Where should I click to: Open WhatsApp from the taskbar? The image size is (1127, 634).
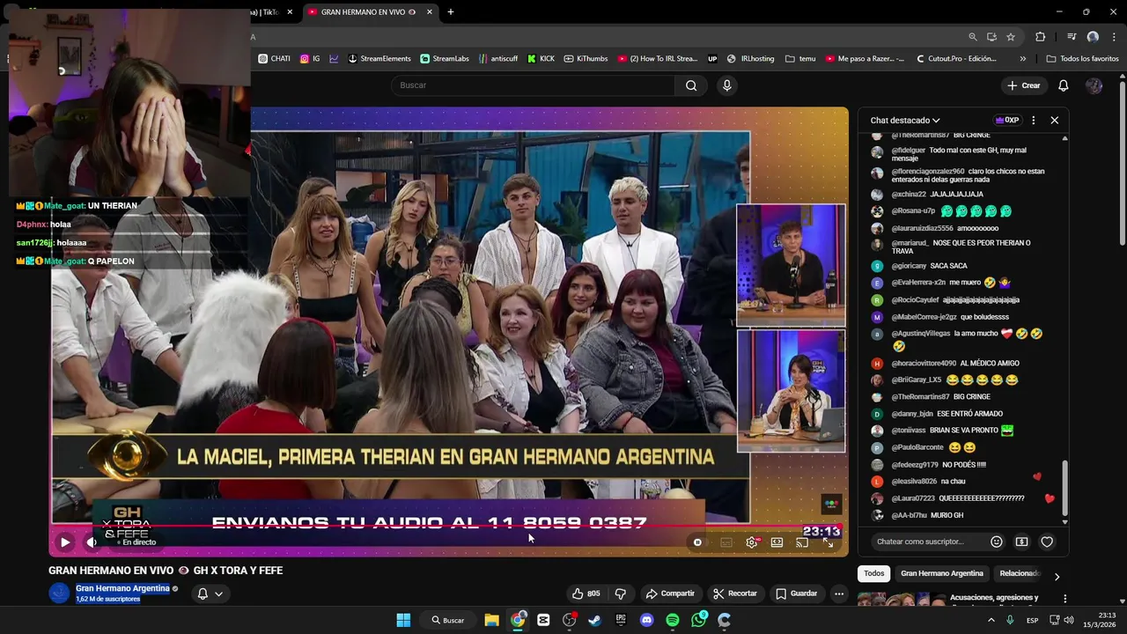pos(698,620)
